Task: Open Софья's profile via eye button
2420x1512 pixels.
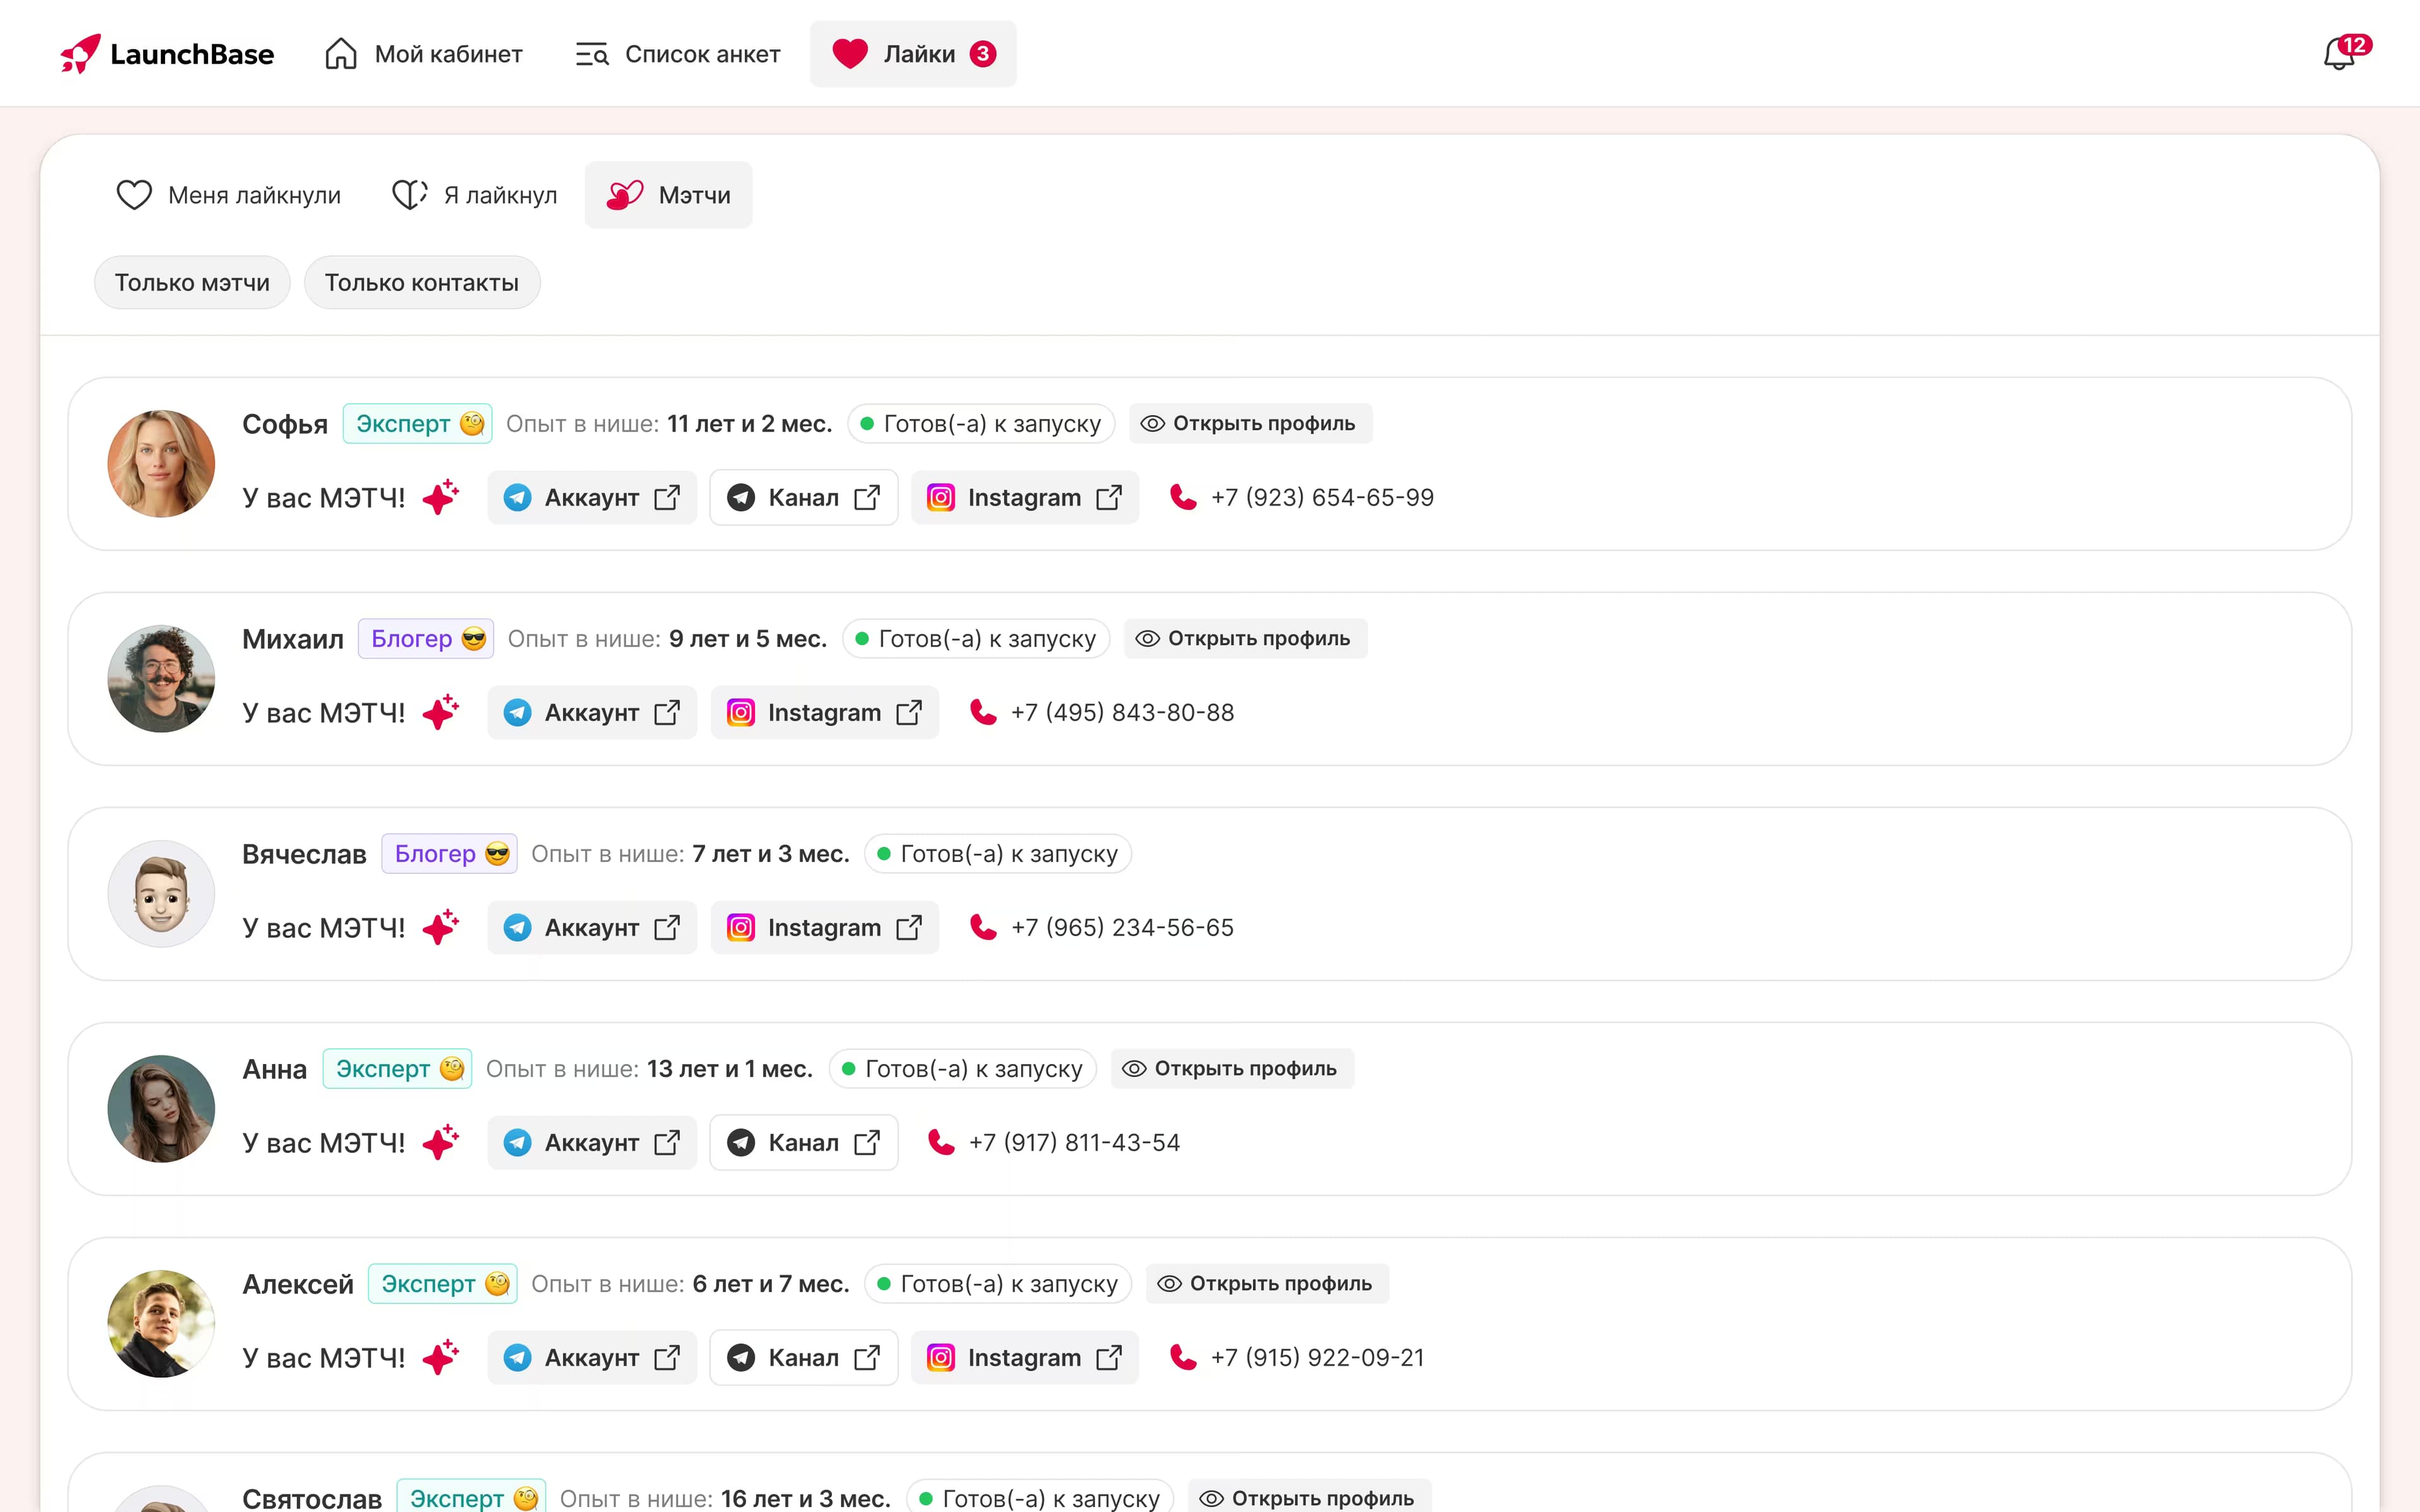Action: 1250,423
